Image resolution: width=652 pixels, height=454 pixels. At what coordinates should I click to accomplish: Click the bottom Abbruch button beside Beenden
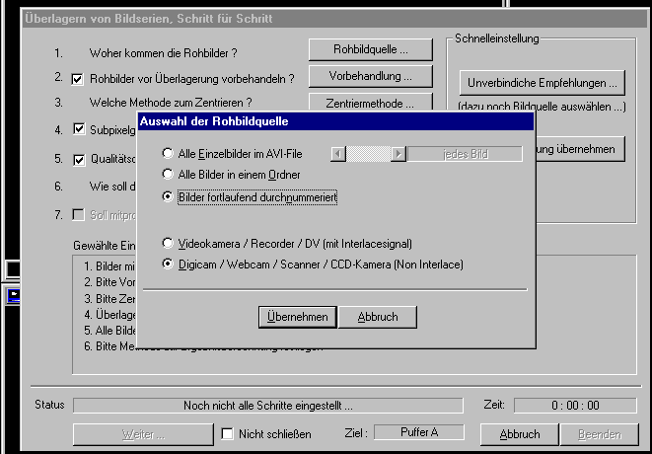519,434
